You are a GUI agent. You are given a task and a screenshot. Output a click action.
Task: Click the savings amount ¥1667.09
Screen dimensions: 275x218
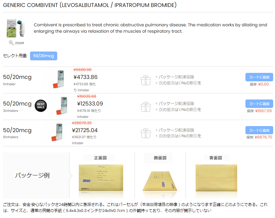tap(263, 111)
